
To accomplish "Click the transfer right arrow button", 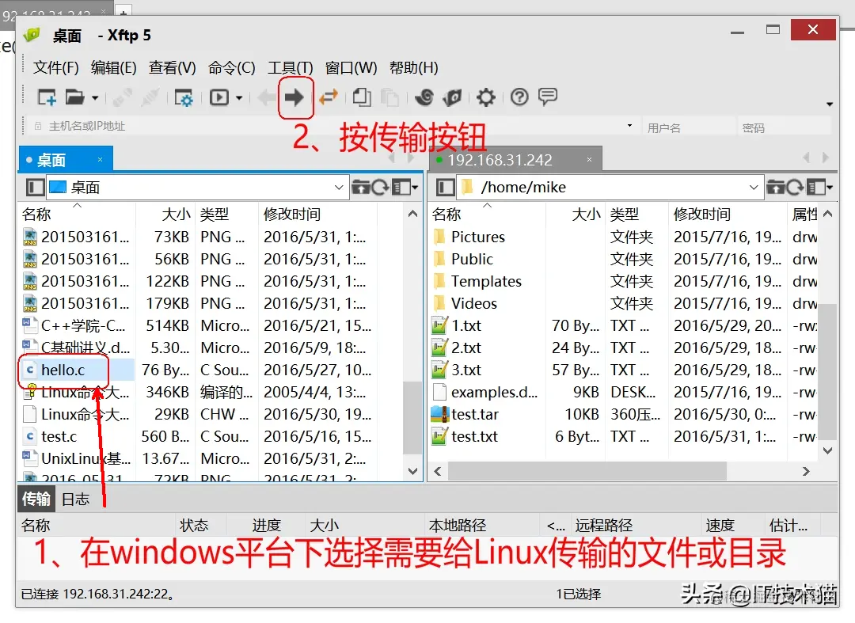I will [x=294, y=97].
